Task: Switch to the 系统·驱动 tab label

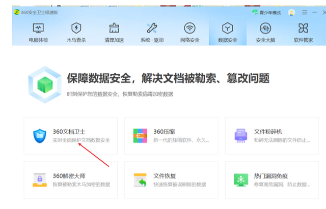Action: pyautogui.click(x=152, y=40)
